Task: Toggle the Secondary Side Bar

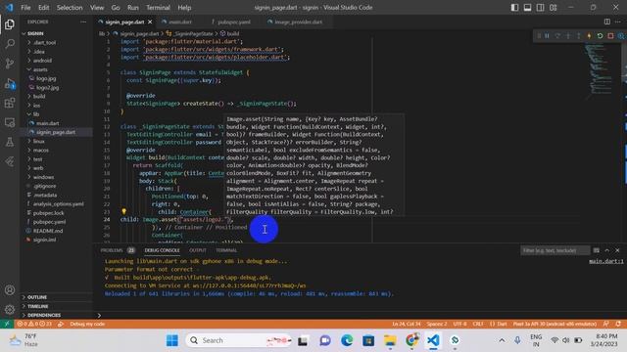Action: click(x=540, y=7)
